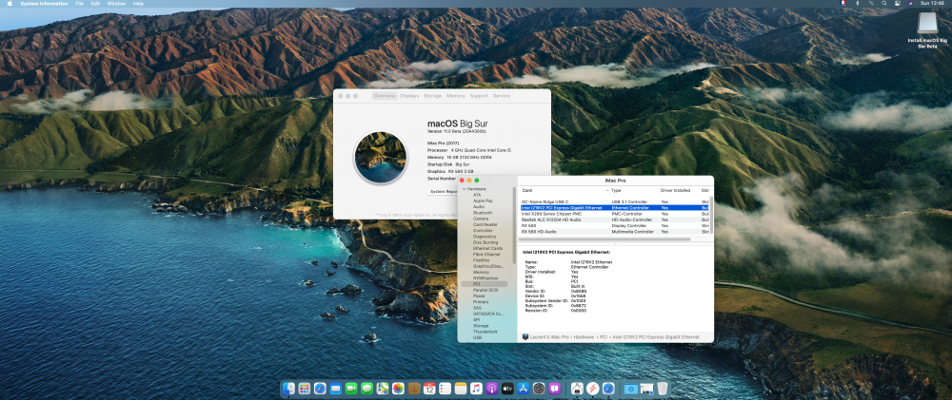Open Feedback Assistant in the dock

(554, 389)
